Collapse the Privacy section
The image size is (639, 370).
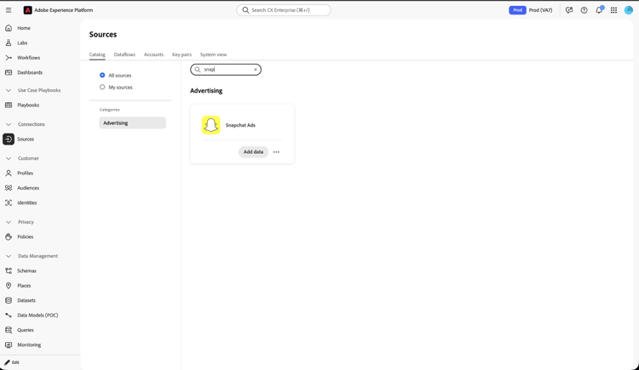click(x=9, y=222)
